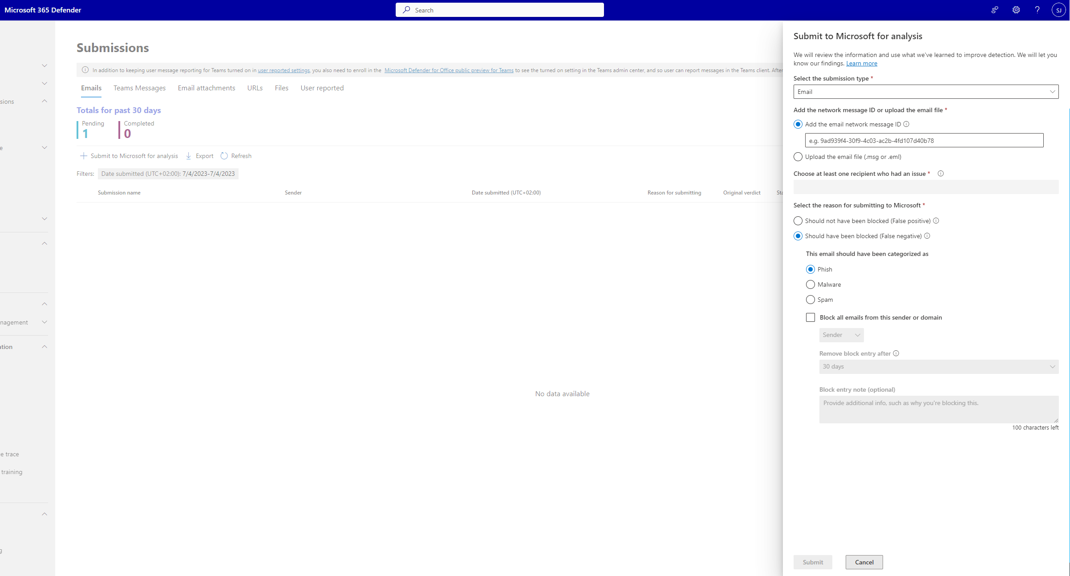
Task: Choose Should have been blocked
Action: click(x=798, y=236)
